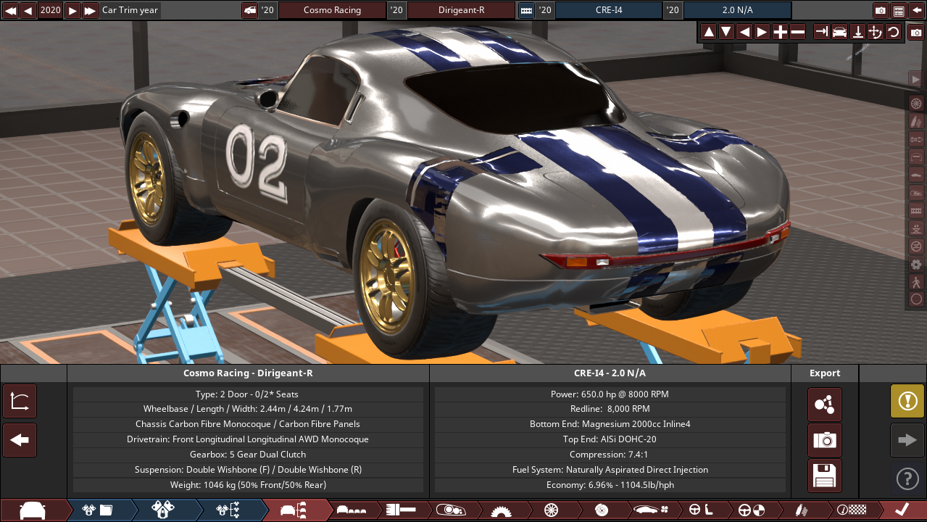Click the camera icon in top bar
Image resolution: width=927 pixels, height=522 pixels.
881,11
